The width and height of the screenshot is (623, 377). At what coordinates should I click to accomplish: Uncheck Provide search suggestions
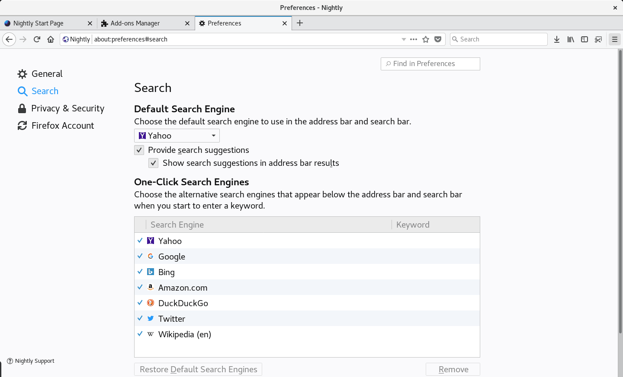pyautogui.click(x=139, y=150)
